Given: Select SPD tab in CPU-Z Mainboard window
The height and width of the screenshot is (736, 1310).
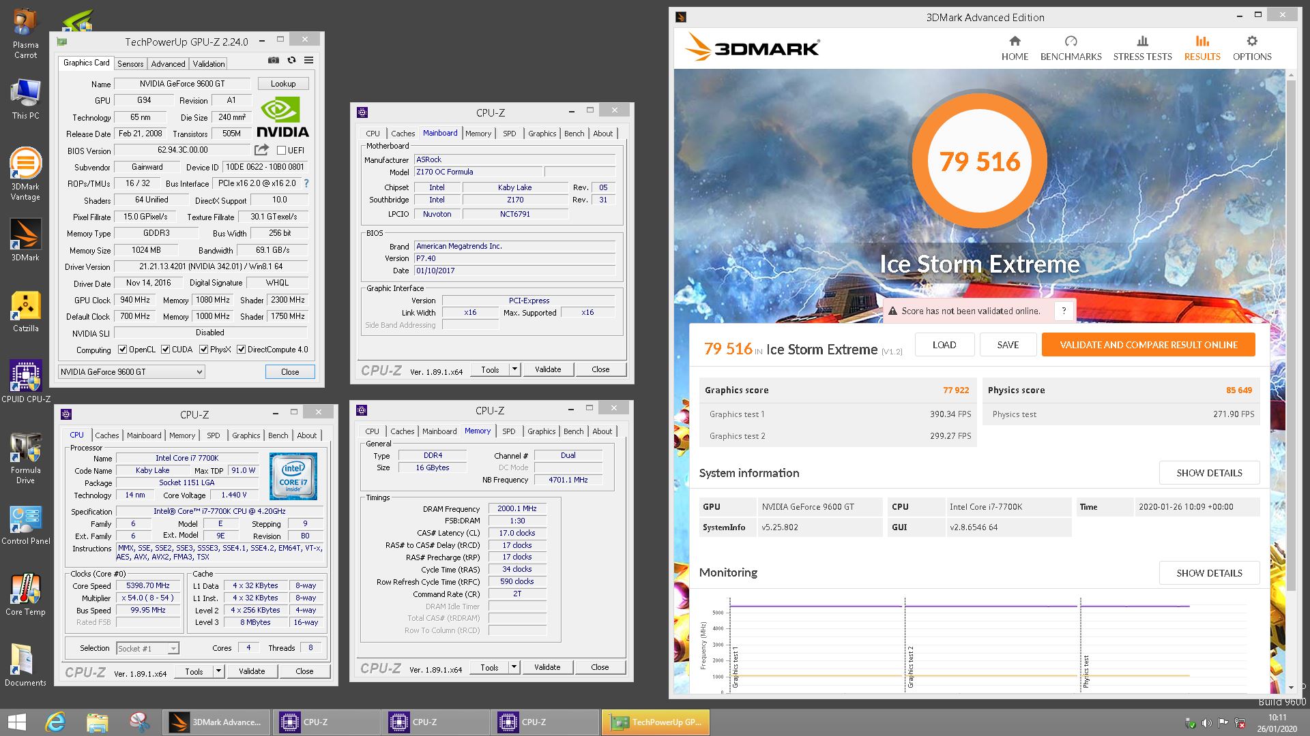Looking at the screenshot, I should point(510,134).
